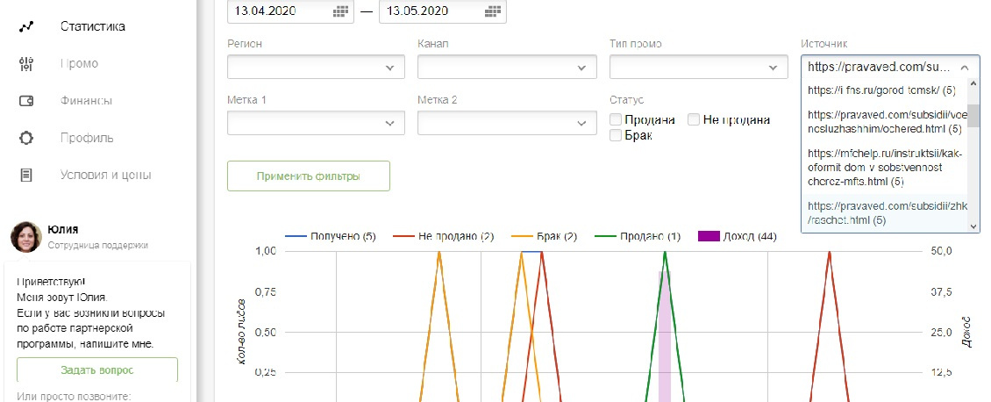This screenshot has height=402, width=991.
Task: Select source i.fns.ru/gorod-tomsk (5)
Action: pos(885,90)
